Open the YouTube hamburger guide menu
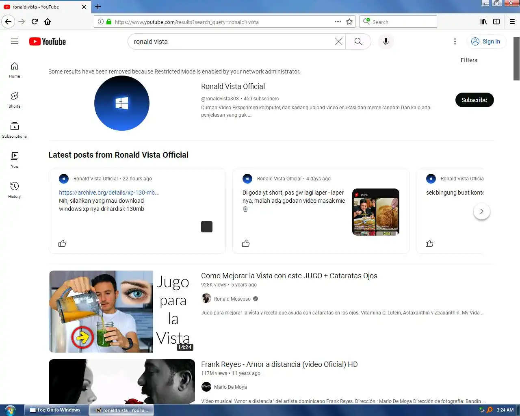The height and width of the screenshot is (416, 520). [x=15, y=41]
